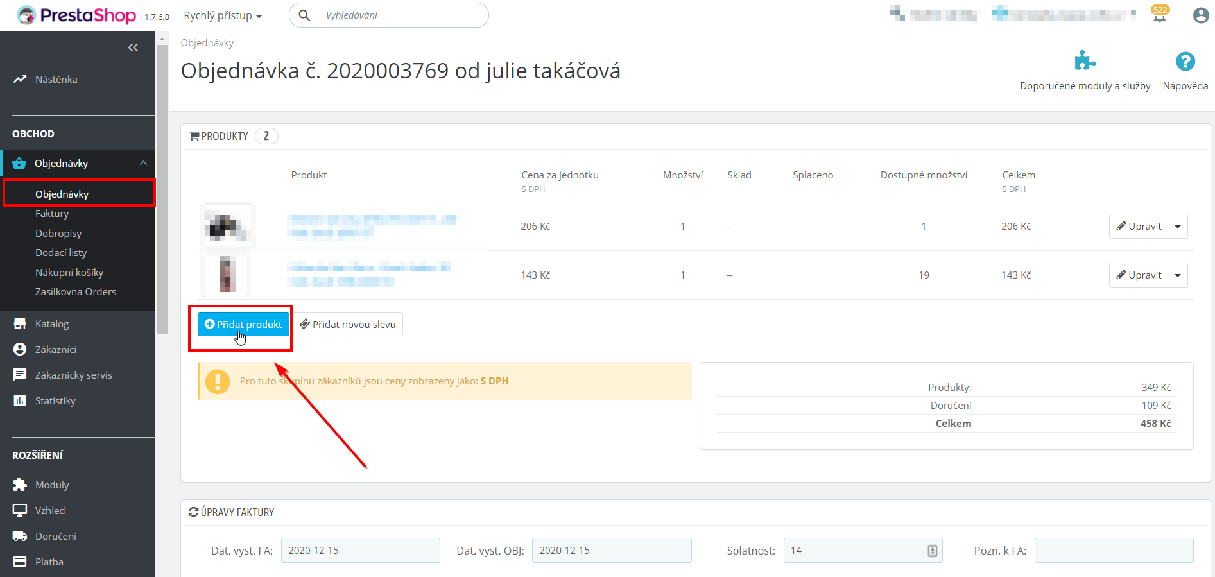Click the Dat. vyst. OBJ date field

pos(612,551)
